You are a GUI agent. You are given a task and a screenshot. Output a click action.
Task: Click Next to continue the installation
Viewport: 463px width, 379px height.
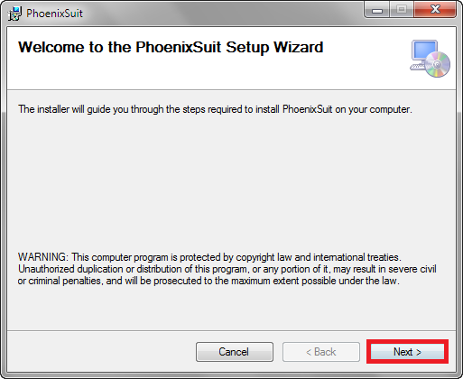(407, 352)
